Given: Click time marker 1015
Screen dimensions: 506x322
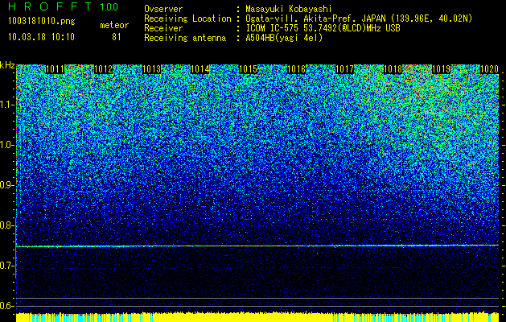Looking at the screenshot, I should tap(248, 69).
